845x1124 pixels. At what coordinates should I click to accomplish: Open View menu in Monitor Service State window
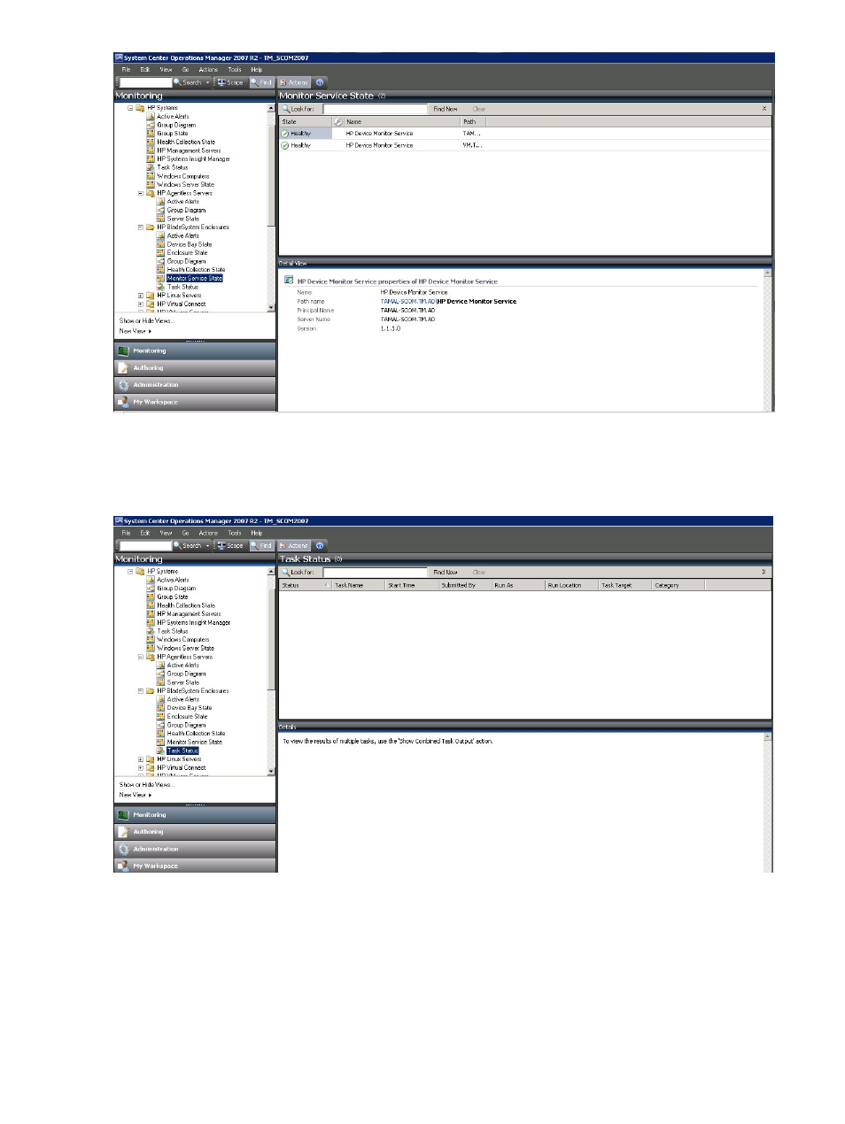[166, 69]
